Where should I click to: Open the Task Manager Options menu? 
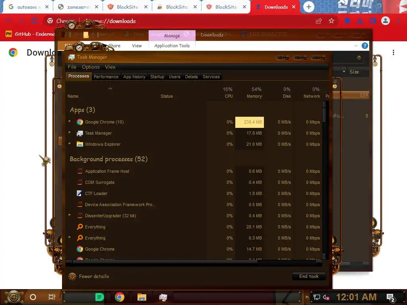coord(91,67)
